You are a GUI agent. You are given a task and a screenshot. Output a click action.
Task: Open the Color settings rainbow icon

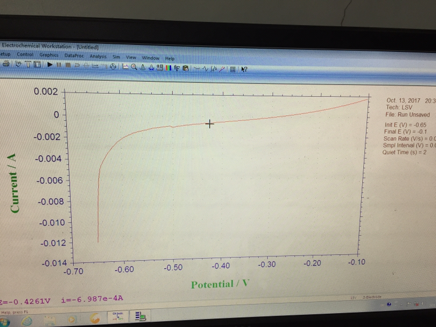tap(168, 68)
